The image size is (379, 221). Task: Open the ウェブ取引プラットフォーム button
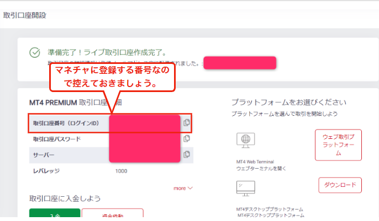click(338, 145)
